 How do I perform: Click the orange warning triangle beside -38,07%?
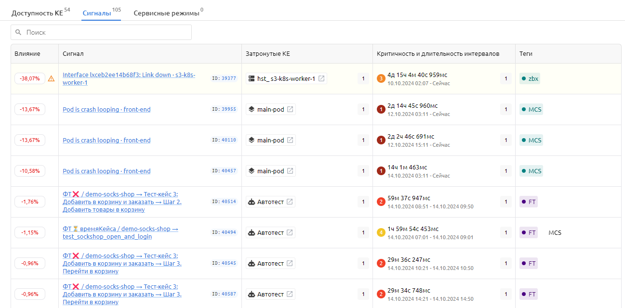pos(51,78)
